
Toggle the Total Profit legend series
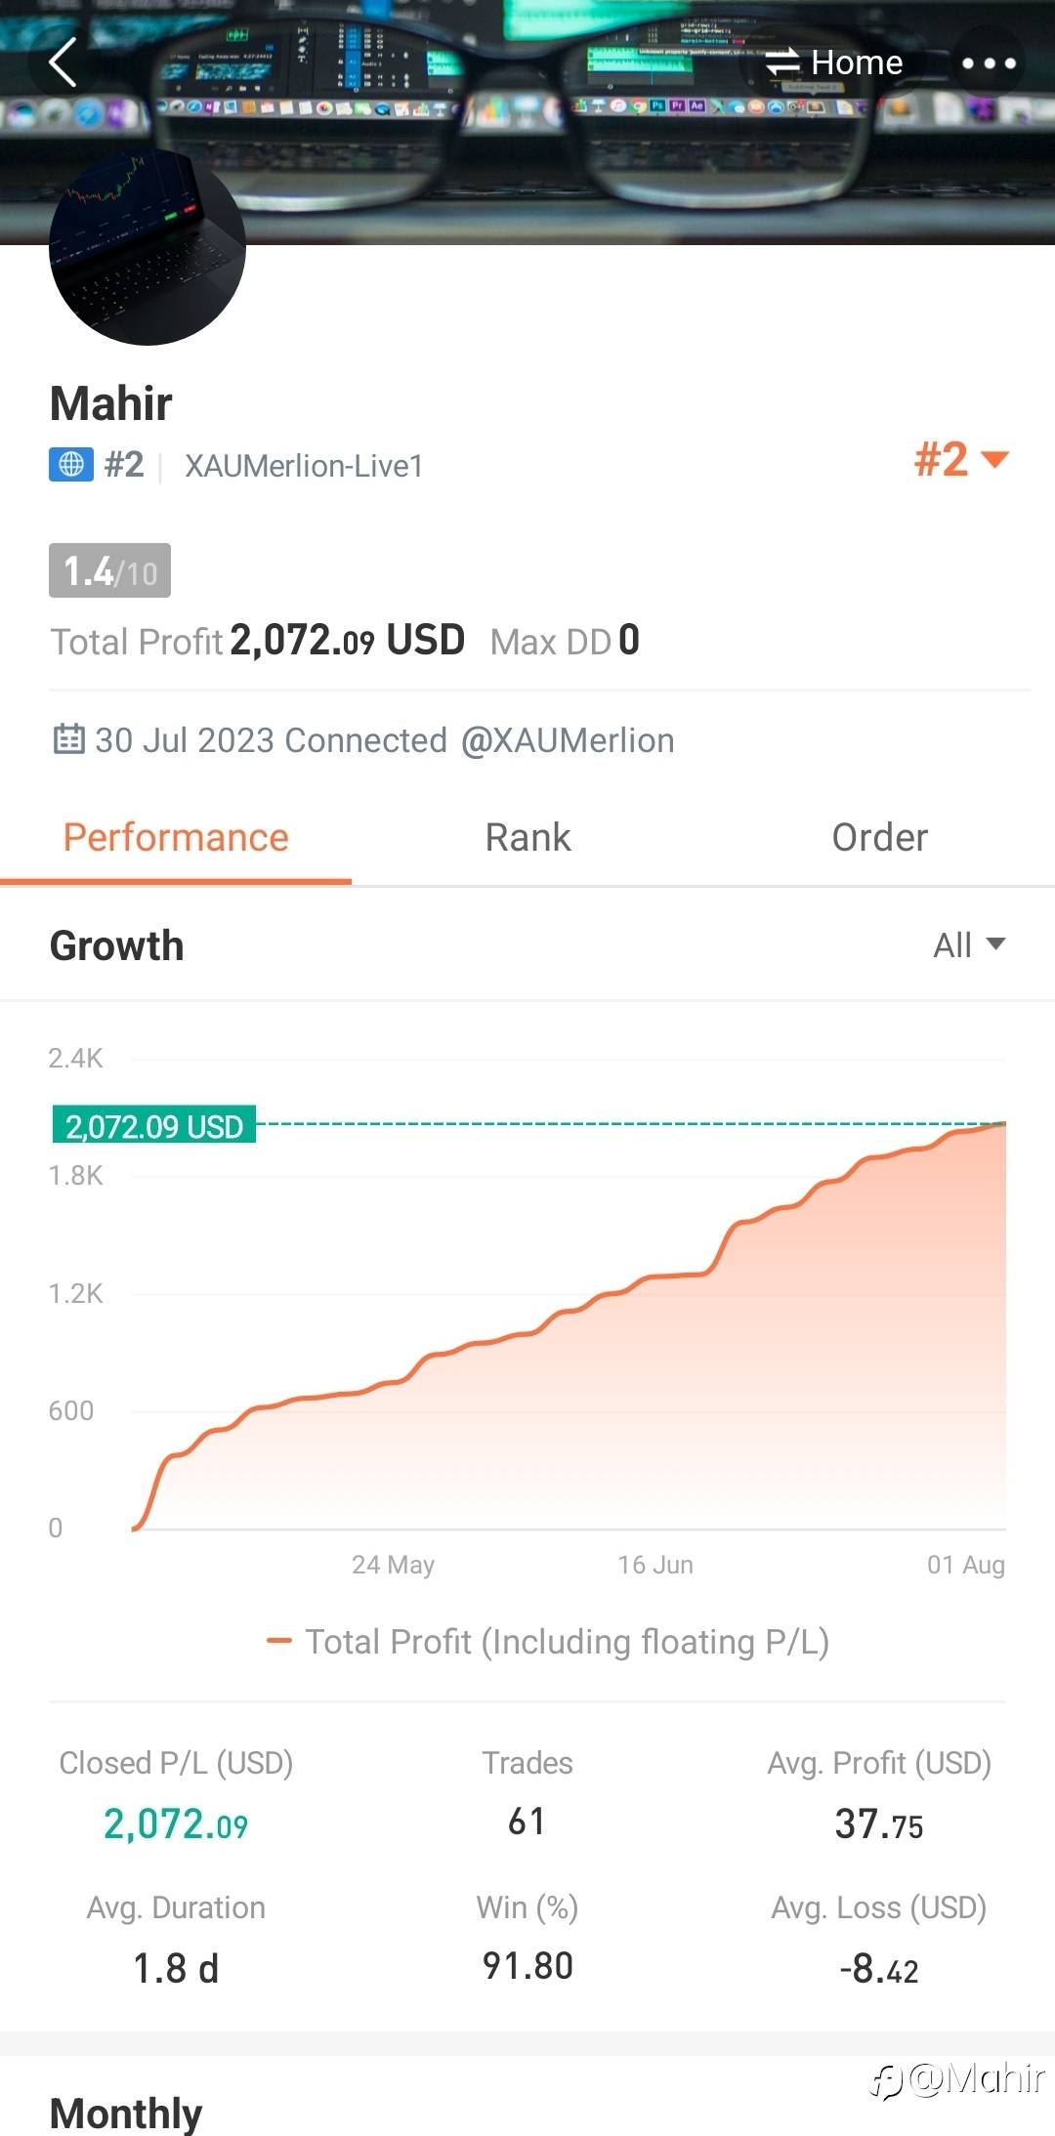[x=547, y=1642]
